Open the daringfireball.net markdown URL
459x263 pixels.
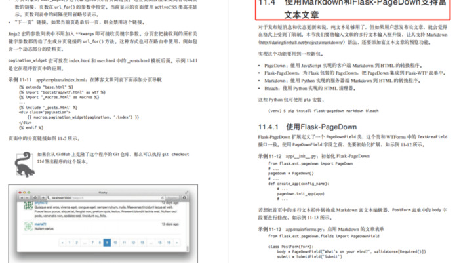coord(303,42)
